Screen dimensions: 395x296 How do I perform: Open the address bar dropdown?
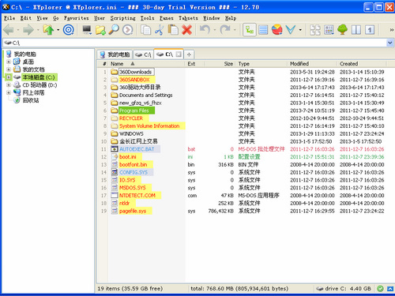click(x=390, y=43)
